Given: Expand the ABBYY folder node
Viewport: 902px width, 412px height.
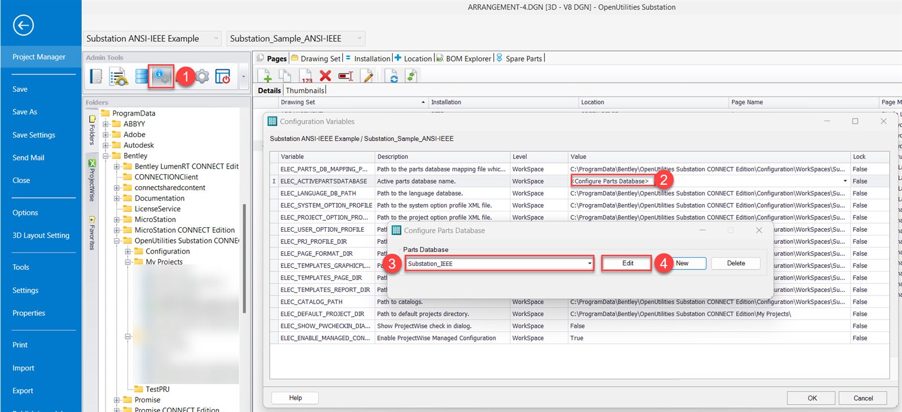Looking at the screenshot, I should point(105,124).
